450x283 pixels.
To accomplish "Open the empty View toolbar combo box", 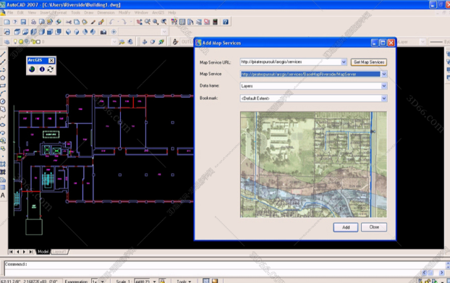I will 164,32.
